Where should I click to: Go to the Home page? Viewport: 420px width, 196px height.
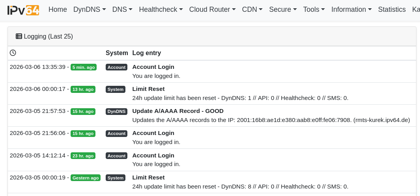[58, 9]
